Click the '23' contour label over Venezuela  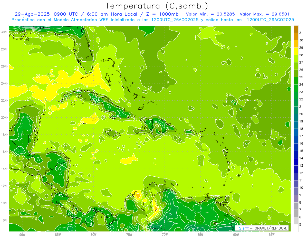[x=194, y=223]
